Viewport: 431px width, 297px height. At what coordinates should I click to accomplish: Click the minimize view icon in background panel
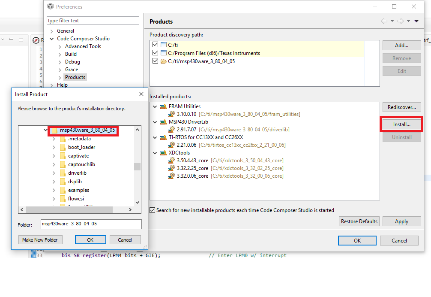11,39
